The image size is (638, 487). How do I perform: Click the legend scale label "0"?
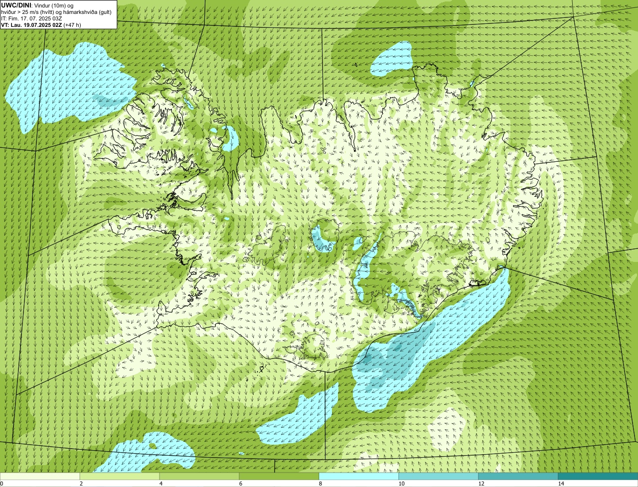[1, 484]
